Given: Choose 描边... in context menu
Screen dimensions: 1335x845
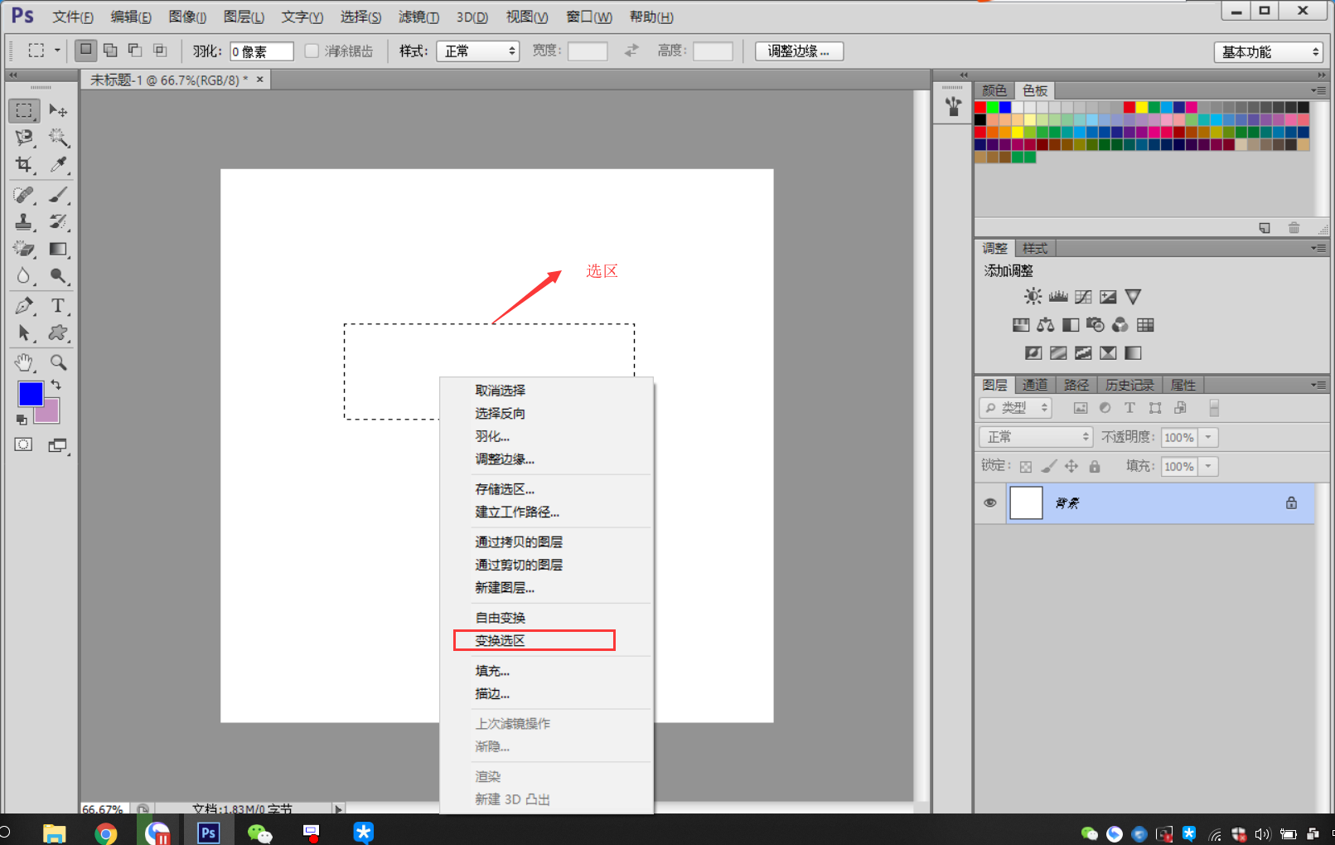Looking at the screenshot, I should click(x=492, y=694).
